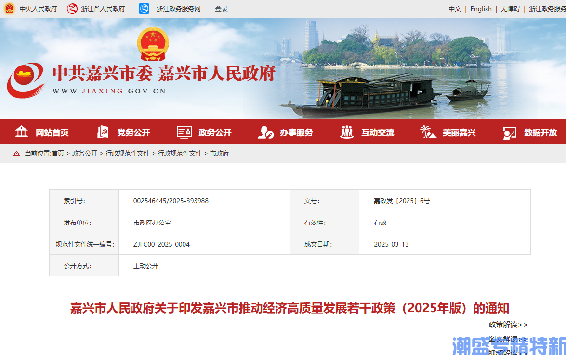
Task: Open the 无障碍 accessibility link
Action: [x=510, y=9]
